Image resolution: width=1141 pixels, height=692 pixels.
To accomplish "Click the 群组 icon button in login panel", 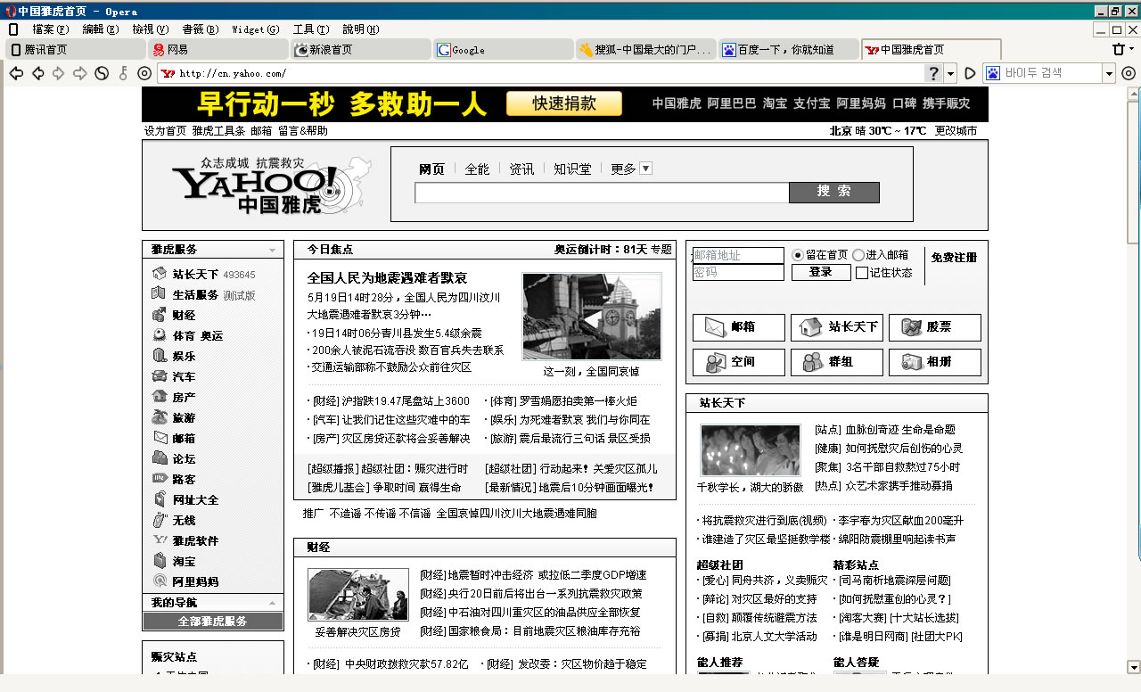I will pyautogui.click(x=837, y=362).
